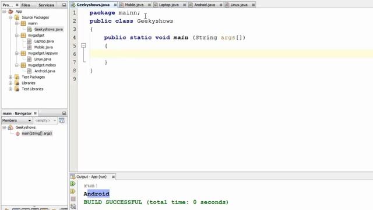Click the yellow rerun-with-options arrow icon

point(73,191)
